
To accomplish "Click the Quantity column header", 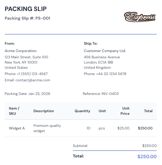I will click(x=82, y=111).
